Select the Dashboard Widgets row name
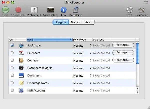Screen dimensions: 150x109 pos(40,68)
